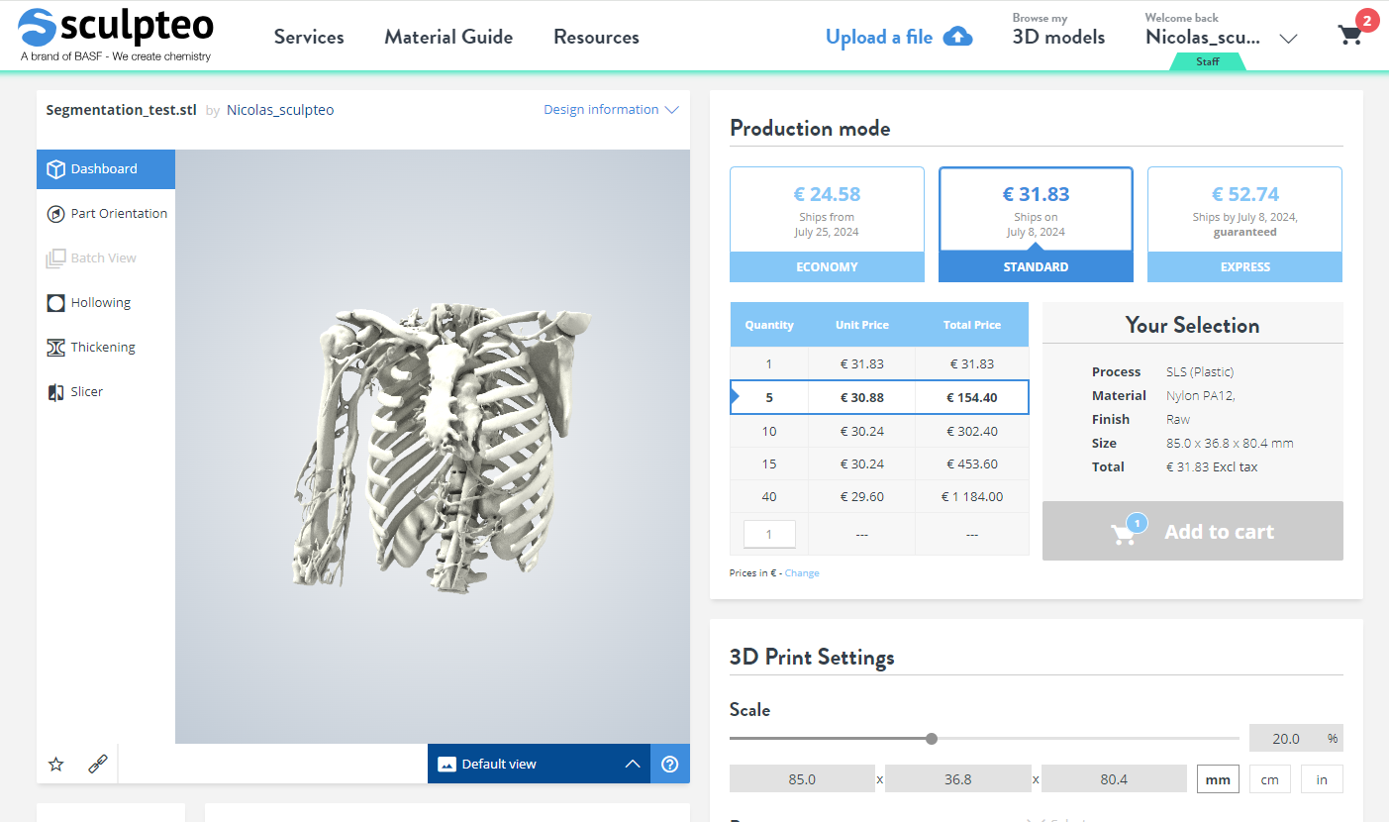Open the help question mark icon
Viewport: 1389px width, 822px height.
click(670, 764)
